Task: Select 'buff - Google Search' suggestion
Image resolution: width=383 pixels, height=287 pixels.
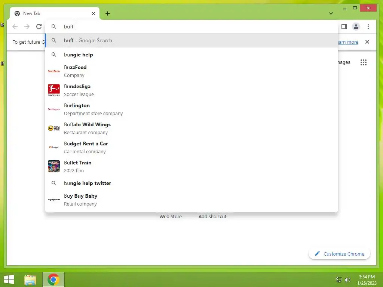Action: [191, 40]
